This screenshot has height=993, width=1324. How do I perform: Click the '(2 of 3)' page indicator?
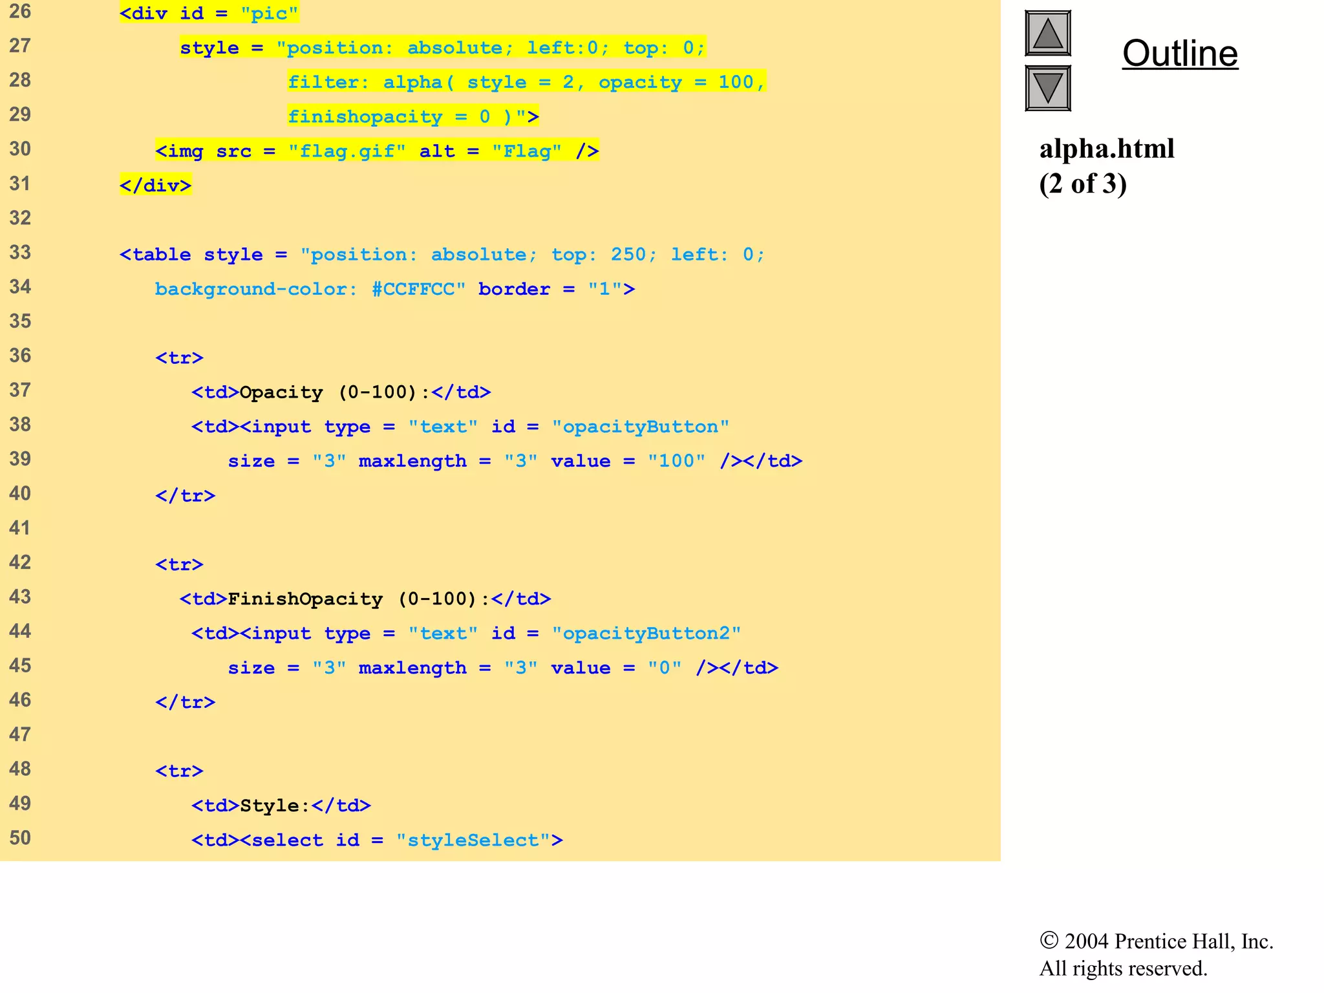point(1082,184)
